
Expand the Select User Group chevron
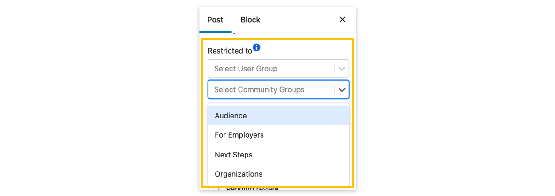click(342, 69)
